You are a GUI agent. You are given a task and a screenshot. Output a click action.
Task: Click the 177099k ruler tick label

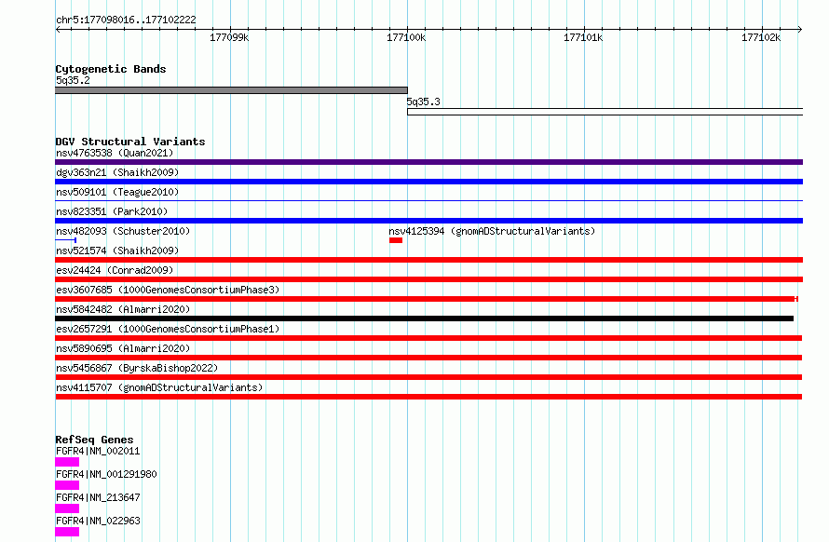click(x=229, y=37)
